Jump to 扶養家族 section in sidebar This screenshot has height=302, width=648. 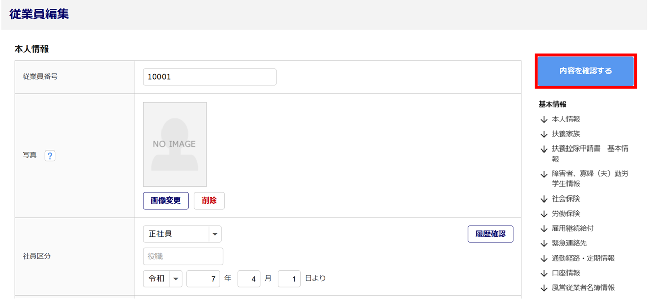click(565, 134)
